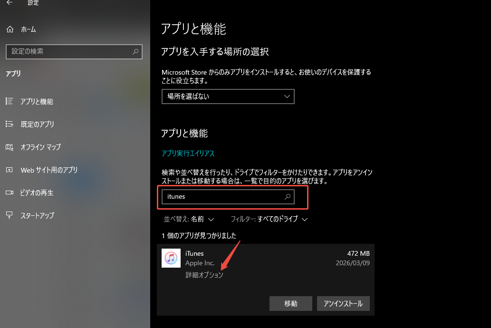Click the Web サイト用のアプリ icon
Image resolution: width=491 pixels, height=328 pixels.
click(10, 170)
